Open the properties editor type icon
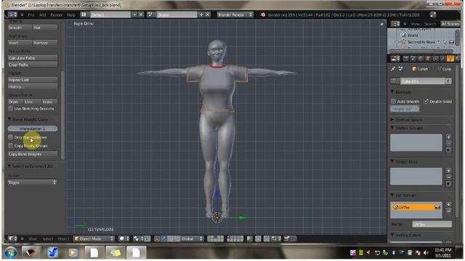This screenshot has width=465, height=261. coord(395,59)
